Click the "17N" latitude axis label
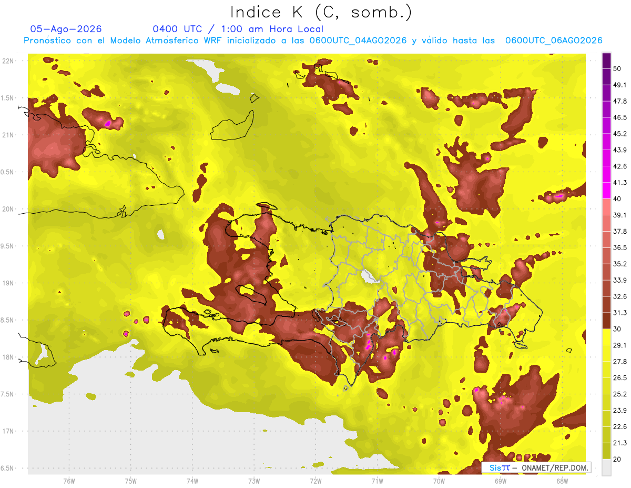 [8, 431]
